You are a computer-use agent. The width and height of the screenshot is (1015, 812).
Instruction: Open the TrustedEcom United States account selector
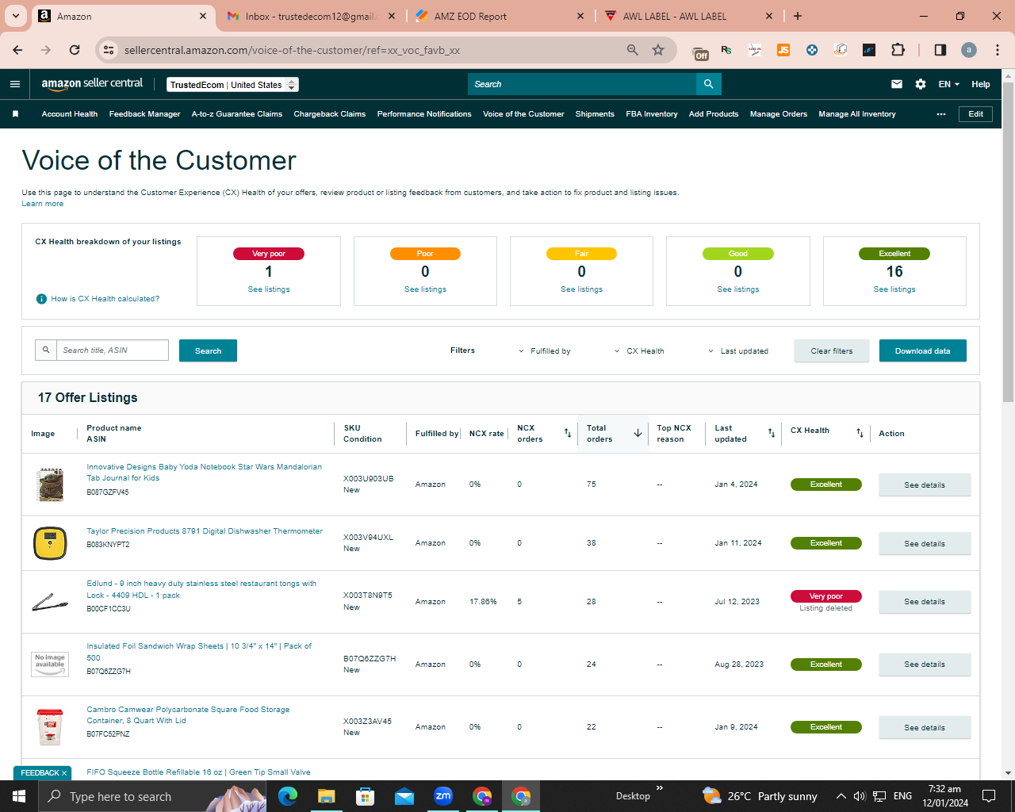tap(233, 85)
